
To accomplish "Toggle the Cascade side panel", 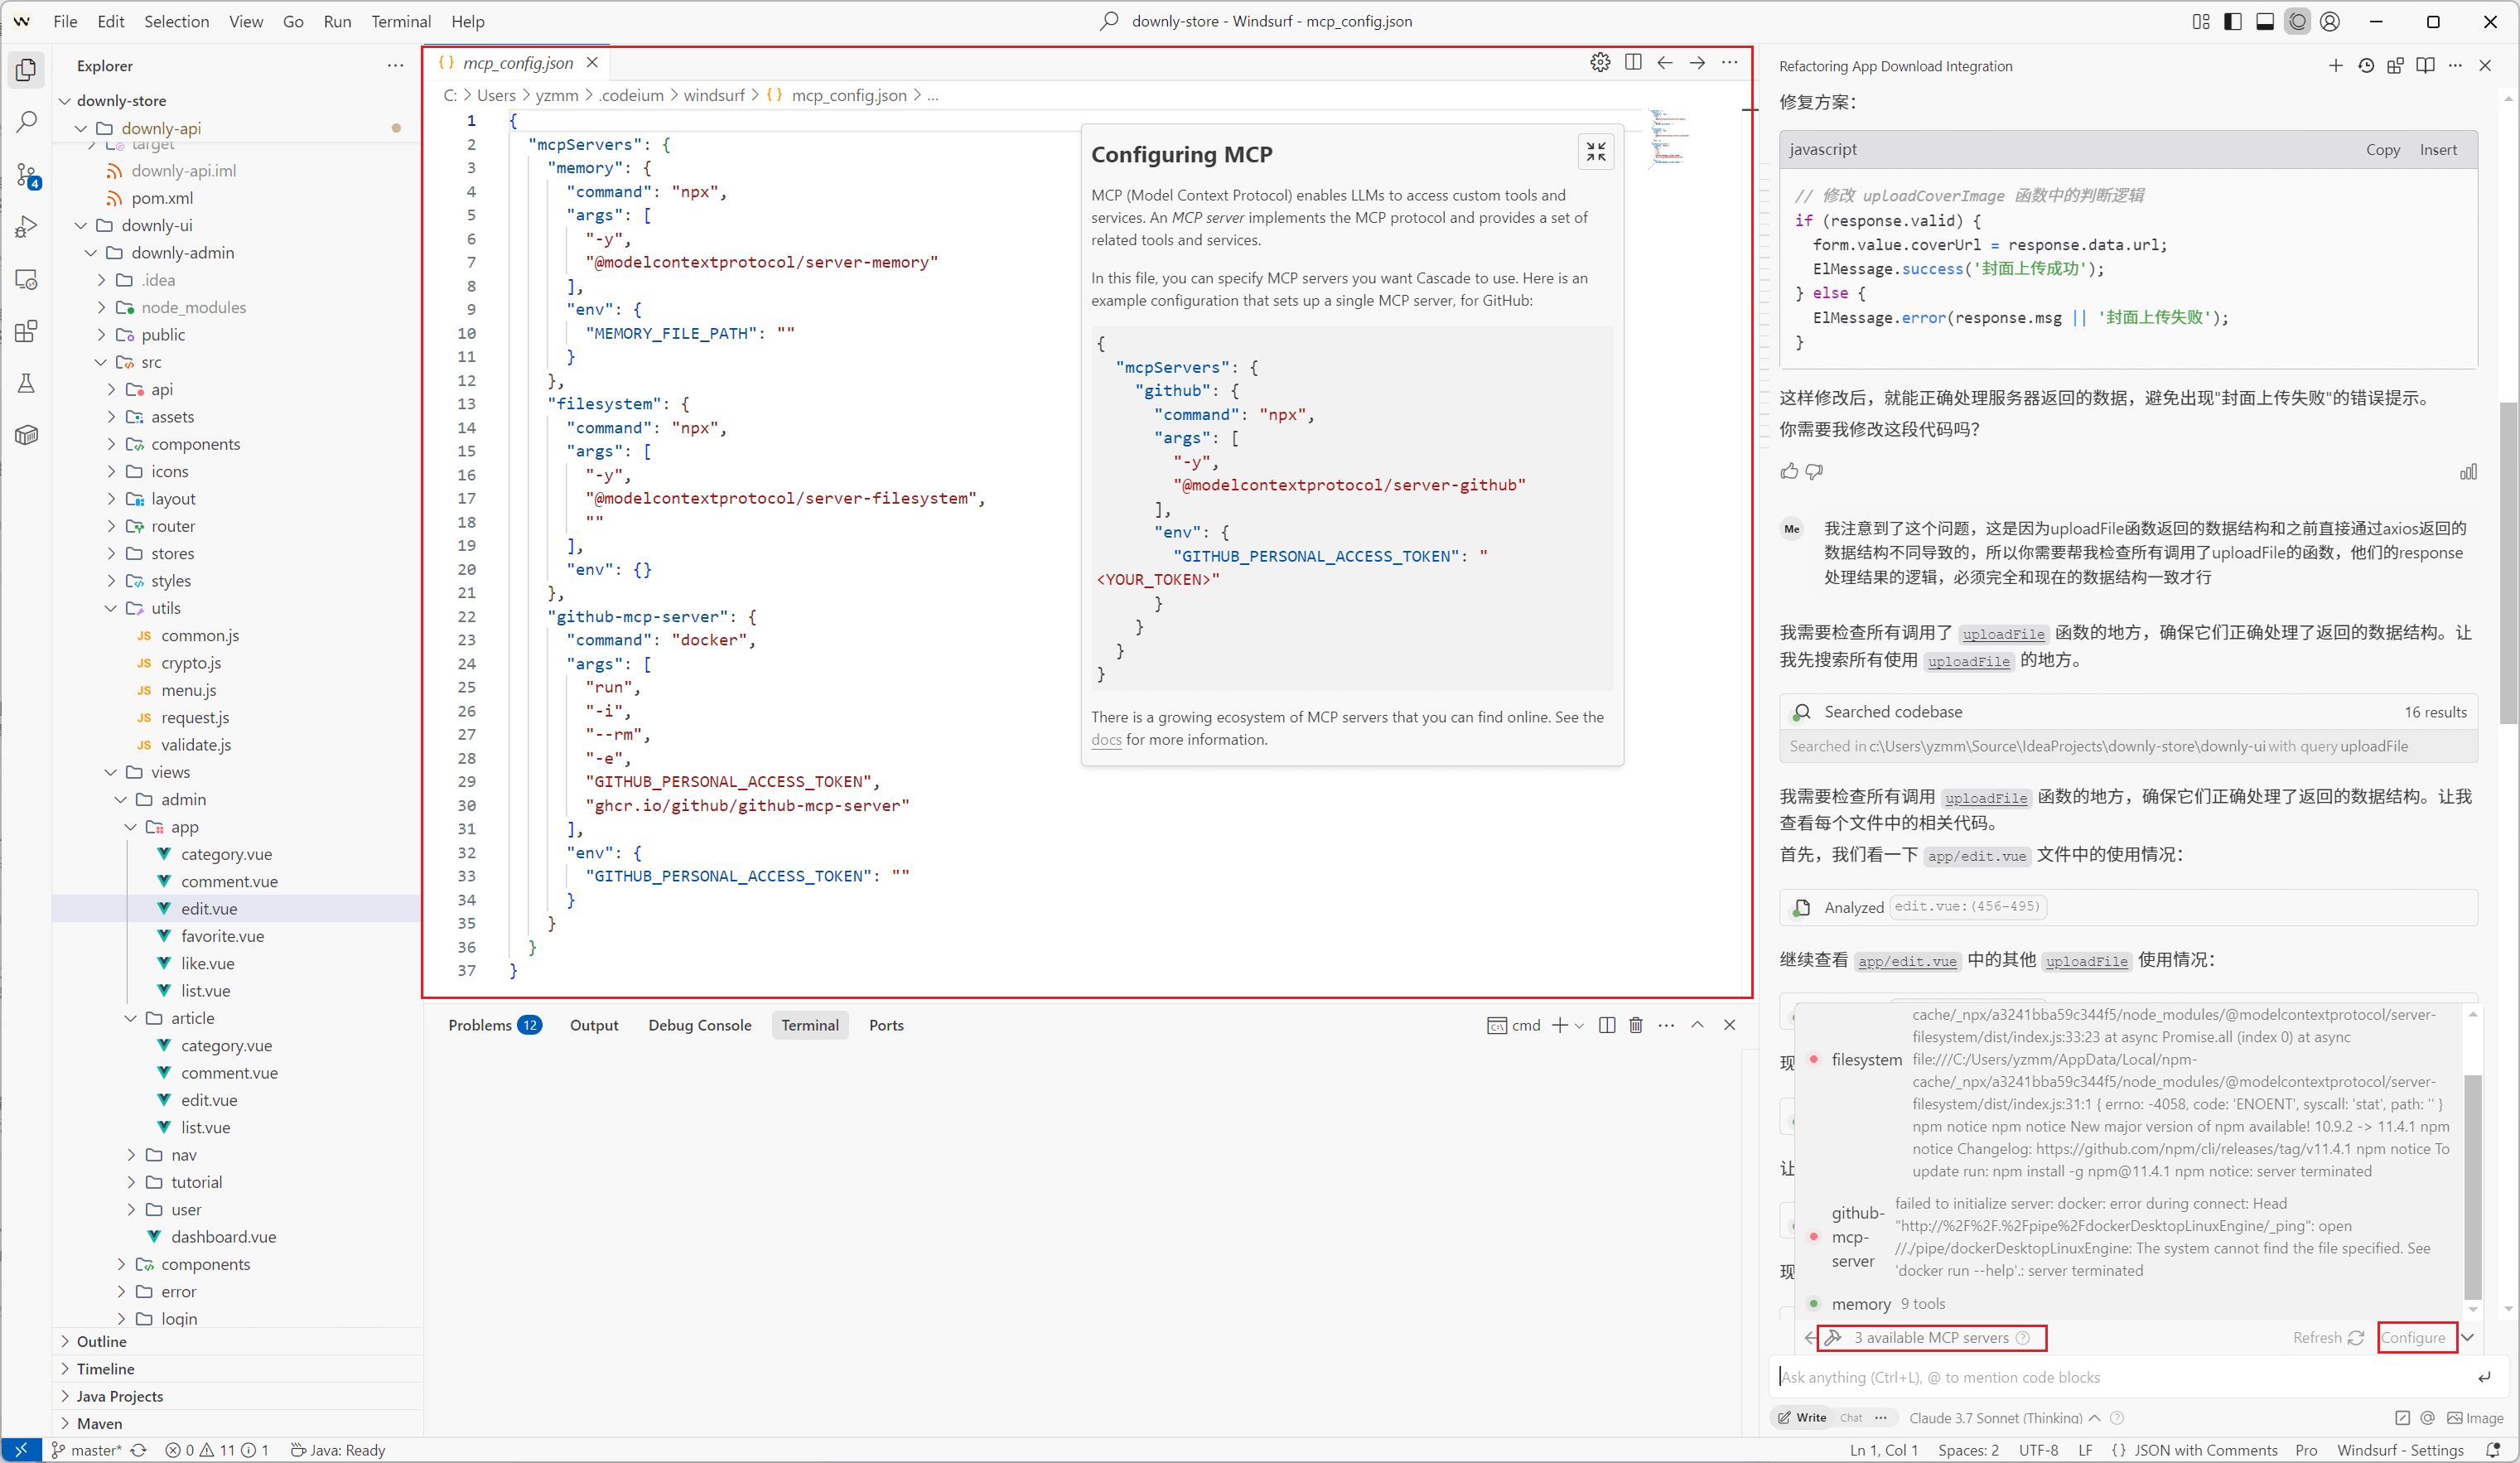I will pos(2297,21).
